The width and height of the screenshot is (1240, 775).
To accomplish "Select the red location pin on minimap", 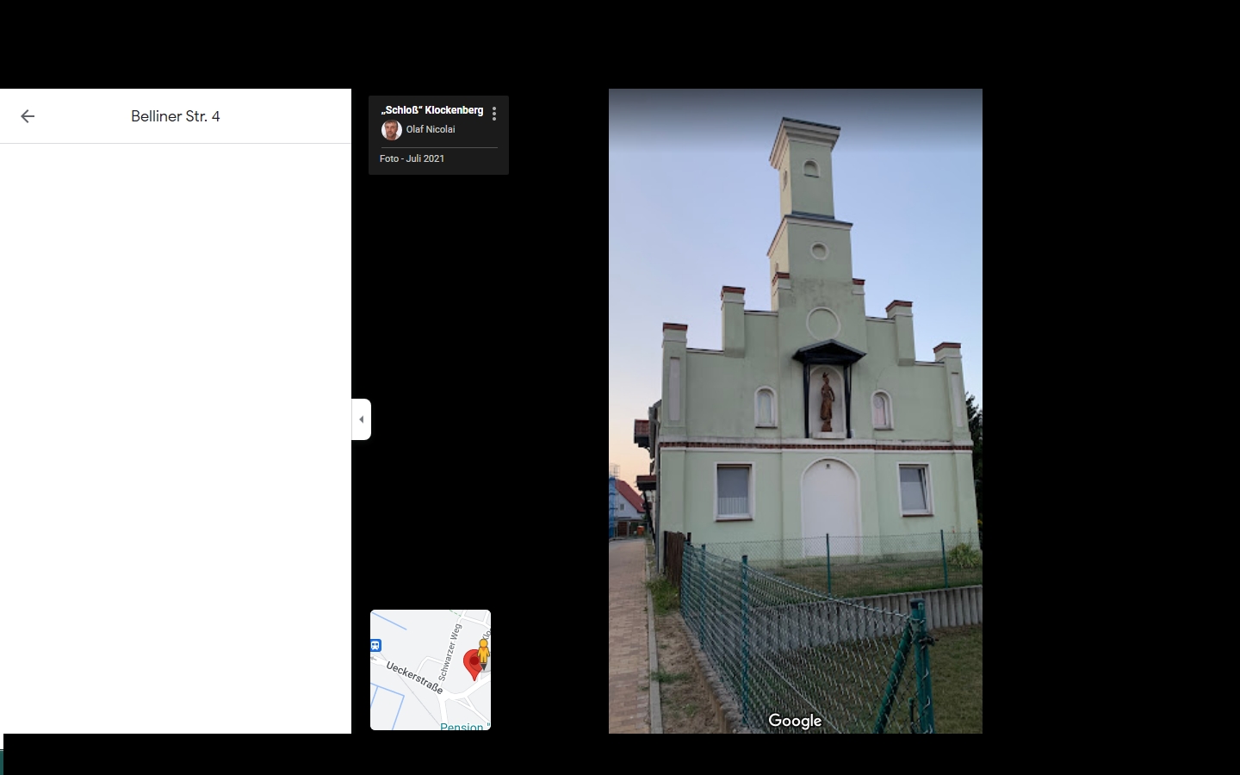I will point(472,664).
